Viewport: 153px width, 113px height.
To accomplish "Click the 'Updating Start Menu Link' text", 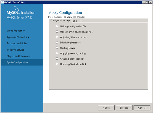I will [73, 64].
